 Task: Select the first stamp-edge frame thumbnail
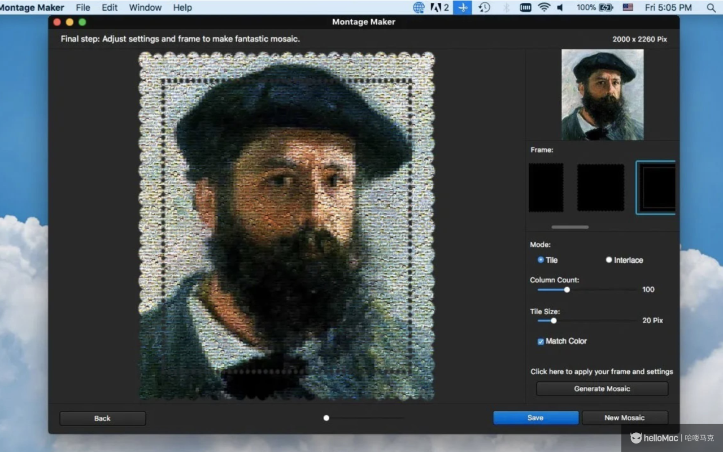tap(546, 188)
